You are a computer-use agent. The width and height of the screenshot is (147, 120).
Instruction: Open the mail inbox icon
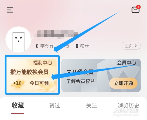pos(135,10)
